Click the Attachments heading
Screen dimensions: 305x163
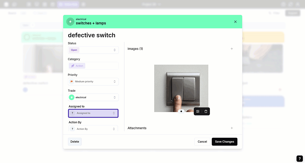pyautogui.click(x=137, y=128)
